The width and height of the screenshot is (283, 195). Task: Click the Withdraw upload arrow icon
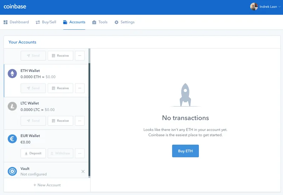[52, 153]
